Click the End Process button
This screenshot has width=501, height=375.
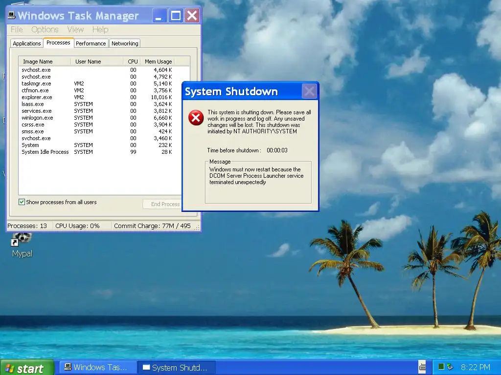pyautogui.click(x=162, y=204)
